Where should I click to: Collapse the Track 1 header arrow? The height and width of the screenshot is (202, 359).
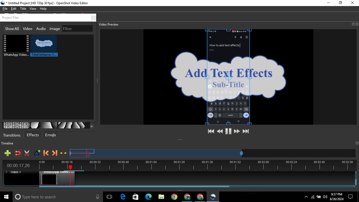point(7,172)
